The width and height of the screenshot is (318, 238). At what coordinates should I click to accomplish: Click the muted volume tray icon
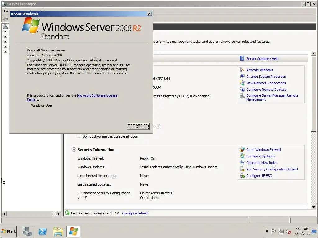(x=288, y=231)
